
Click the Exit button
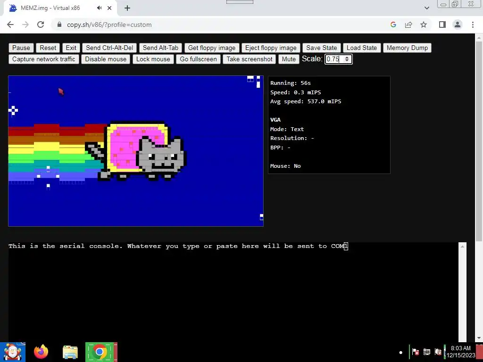tap(71, 48)
